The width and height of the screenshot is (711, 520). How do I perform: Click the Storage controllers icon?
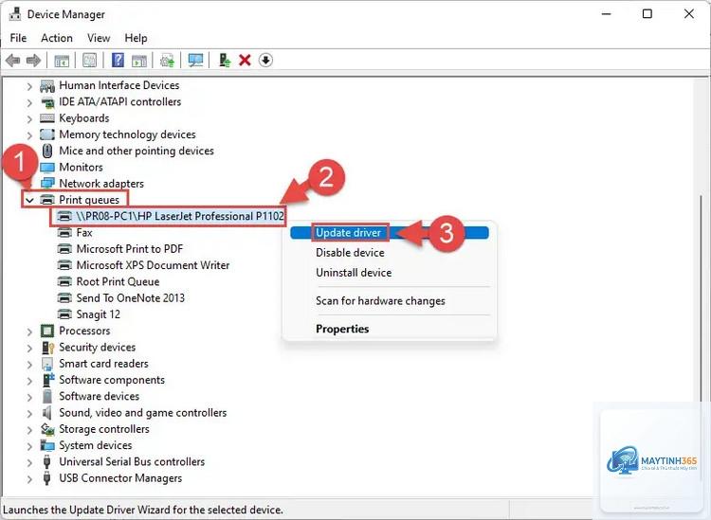click(47, 429)
